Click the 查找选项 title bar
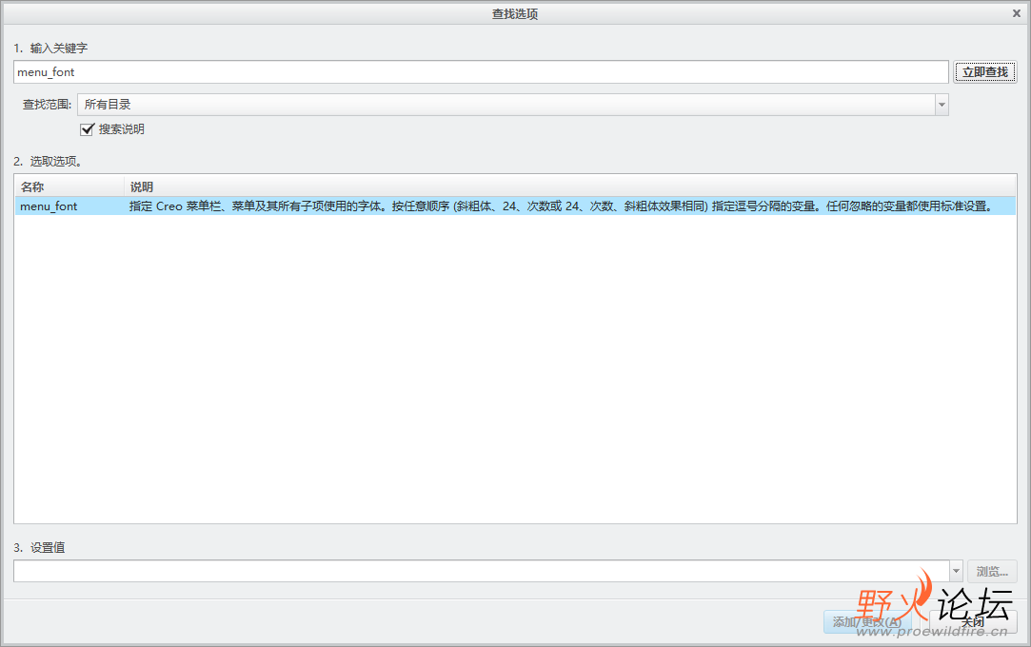The image size is (1031, 647). click(x=515, y=13)
